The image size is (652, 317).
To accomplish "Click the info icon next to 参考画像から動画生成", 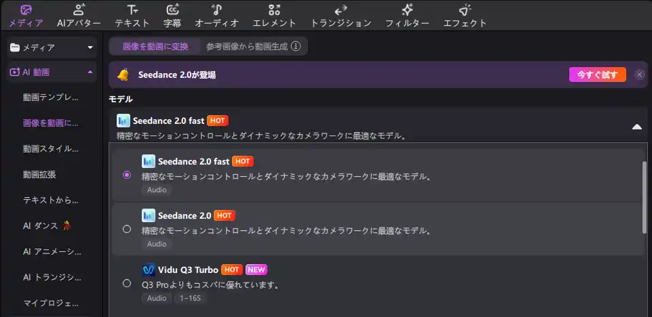I will pos(296,46).
